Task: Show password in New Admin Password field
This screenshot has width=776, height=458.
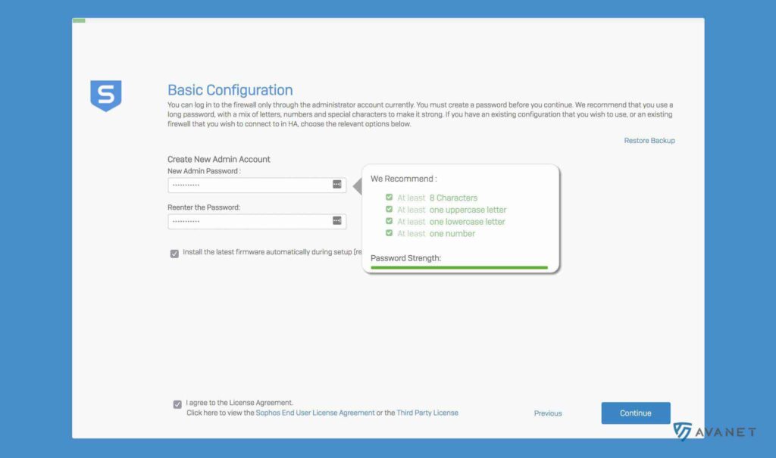Action: point(337,185)
